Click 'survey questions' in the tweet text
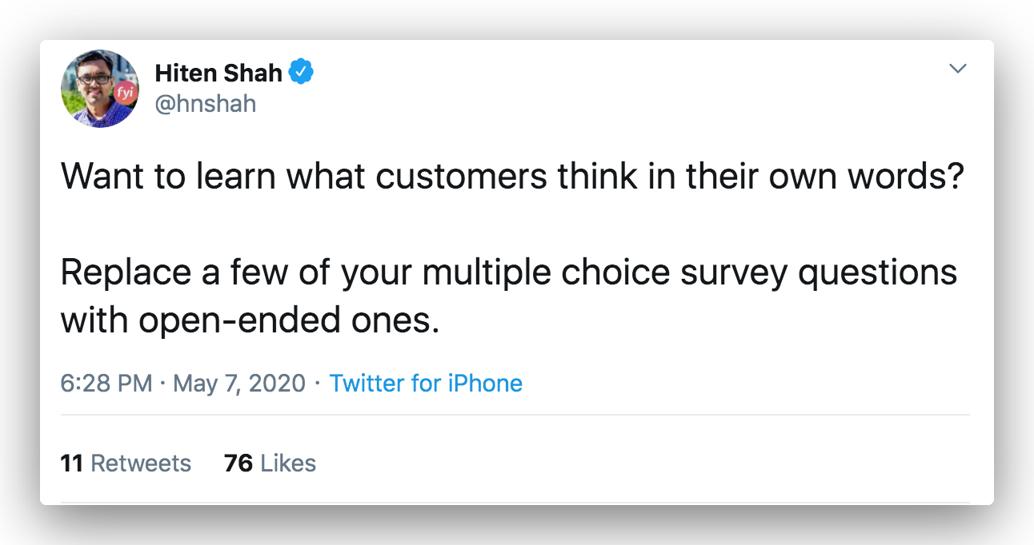 point(819,274)
